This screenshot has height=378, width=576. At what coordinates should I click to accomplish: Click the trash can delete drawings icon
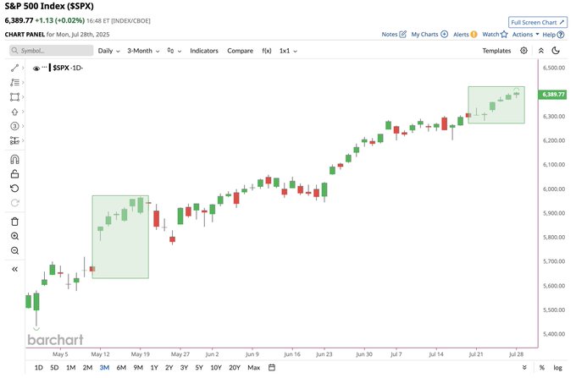tap(14, 222)
